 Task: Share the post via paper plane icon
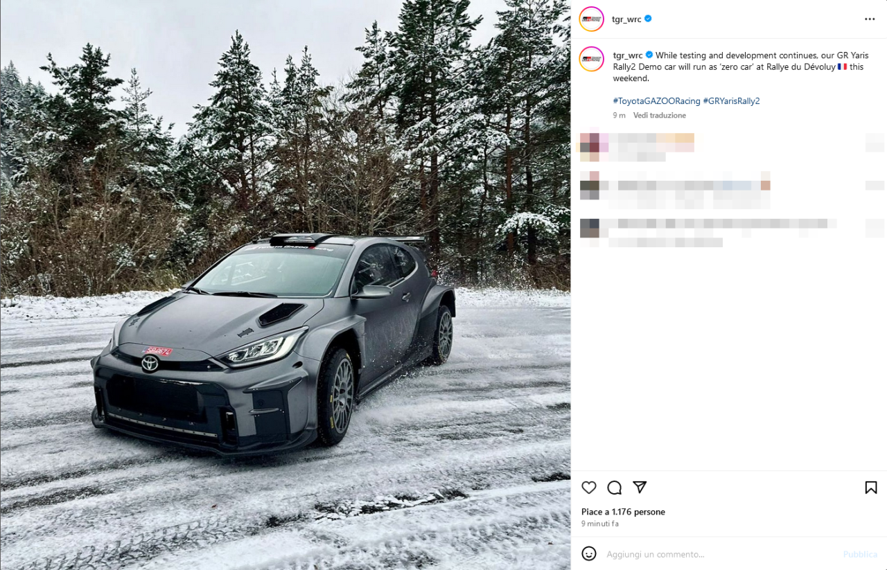pos(640,488)
